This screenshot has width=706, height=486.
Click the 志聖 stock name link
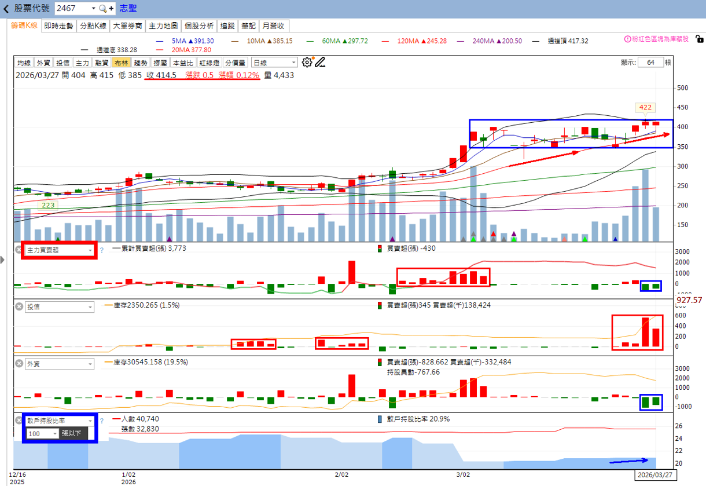[x=129, y=9]
